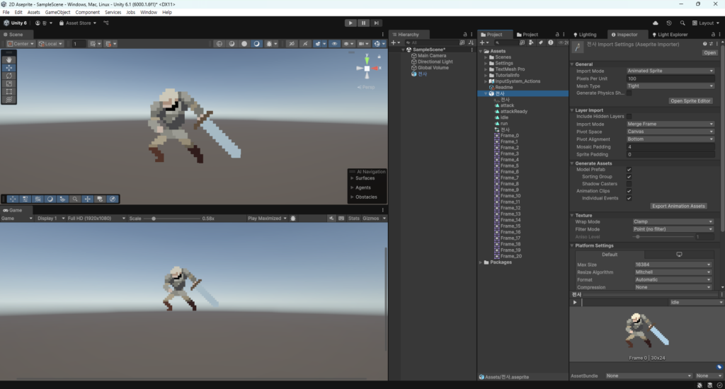Toggle Sorting Group checkbox
Image resolution: width=725 pixels, height=389 pixels.
pos(629,177)
